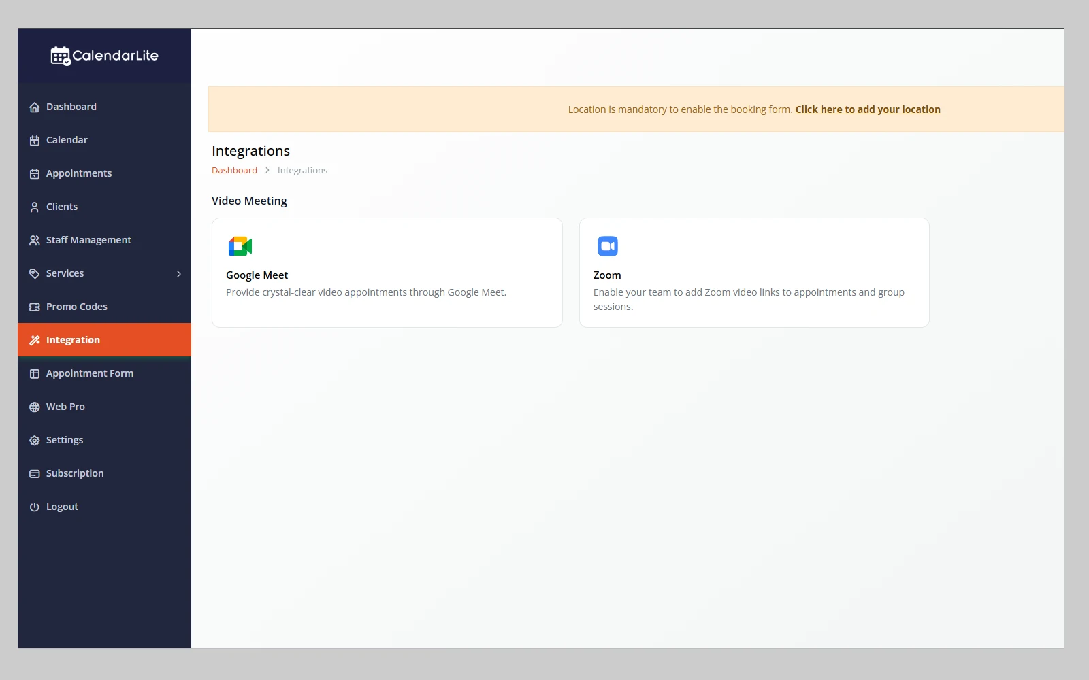Image resolution: width=1089 pixels, height=680 pixels.
Task: Click 'Click here to add your location' link
Action: point(868,109)
